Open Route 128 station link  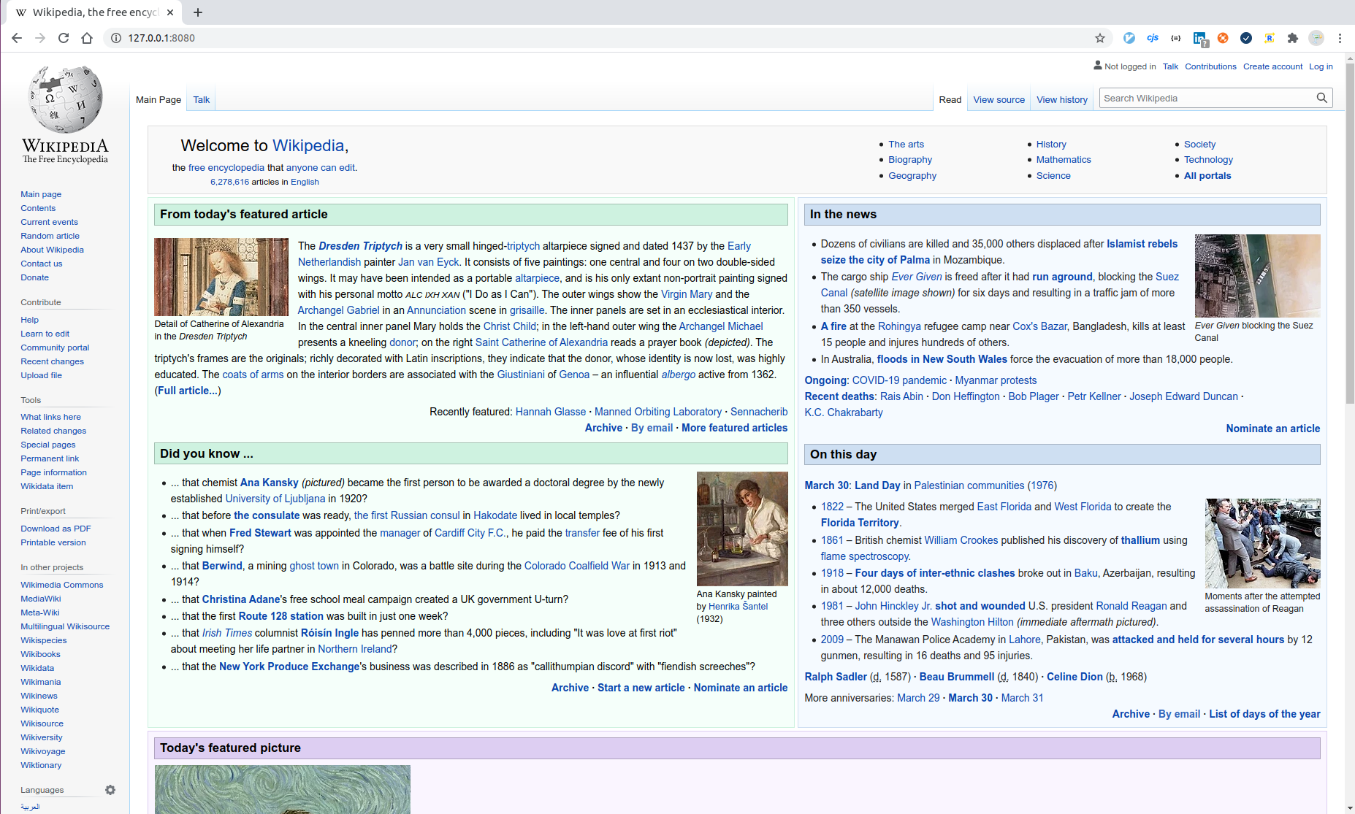[280, 616]
